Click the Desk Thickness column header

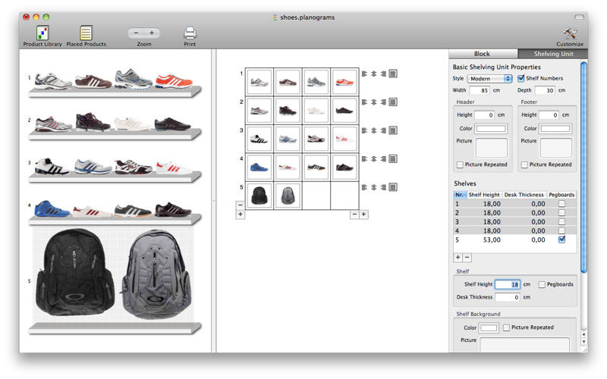tap(524, 195)
